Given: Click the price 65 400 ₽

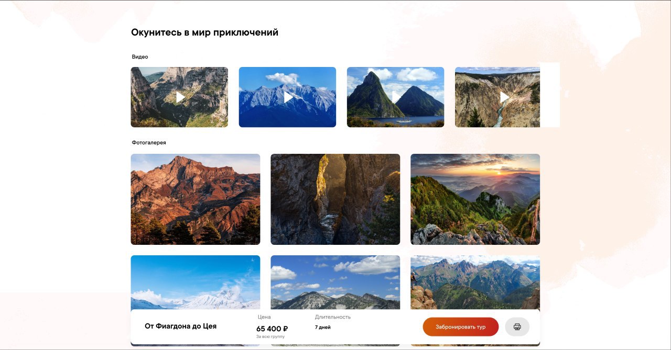Looking at the screenshot, I should click(272, 329).
